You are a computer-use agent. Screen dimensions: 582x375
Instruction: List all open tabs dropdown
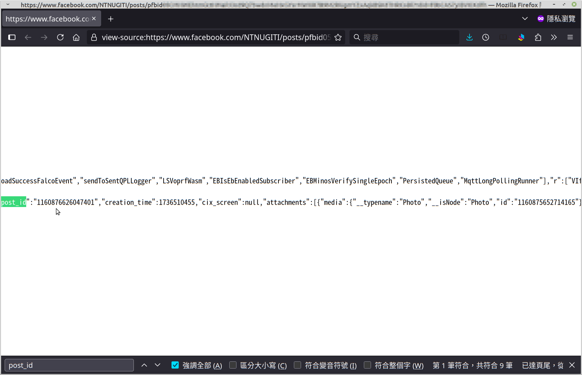pyautogui.click(x=525, y=19)
